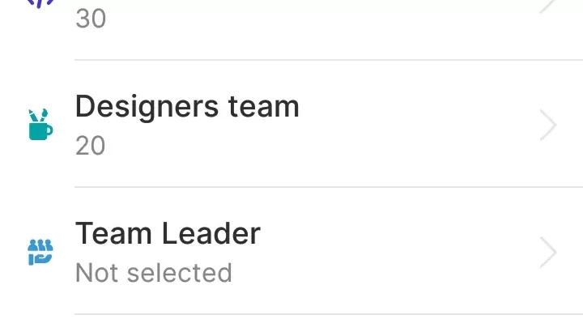
Task: Open the chevron on the row showing 30
Action: click(x=548, y=5)
